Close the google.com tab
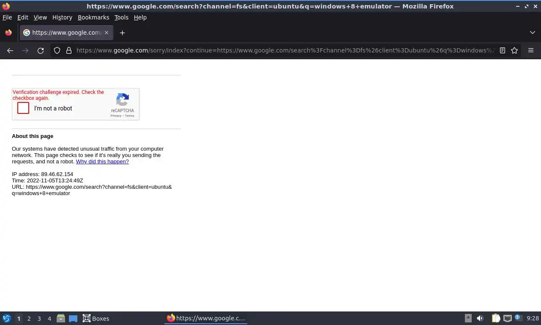Image resolution: width=541 pixels, height=325 pixels. pos(107,33)
